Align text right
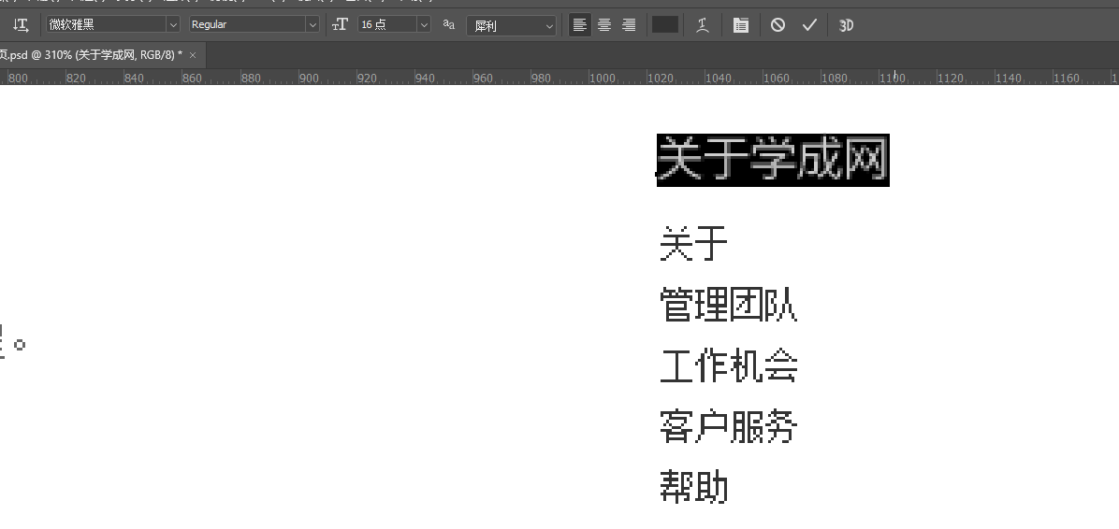The image size is (1119, 529). pos(629,25)
